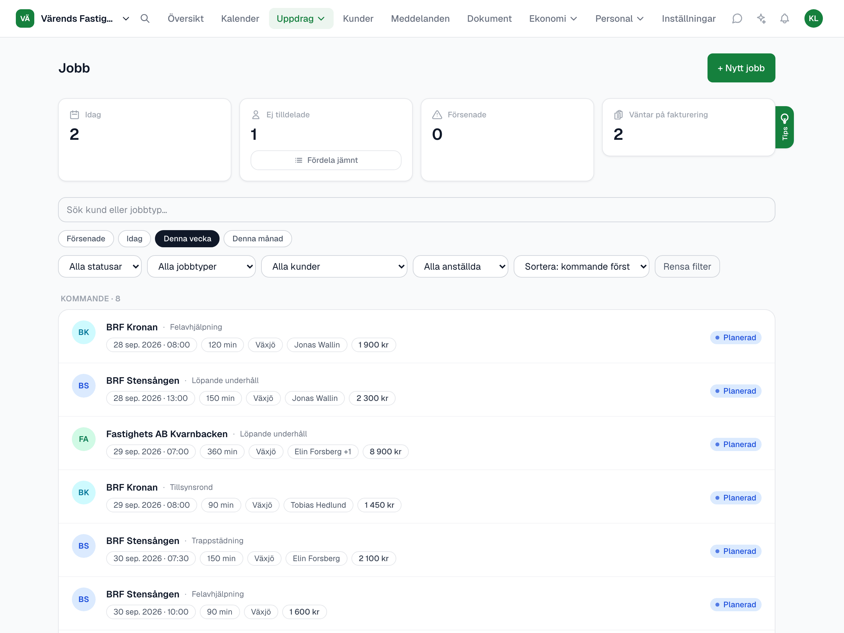
Task: Click the AI sparkle assistant icon
Action: (761, 18)
